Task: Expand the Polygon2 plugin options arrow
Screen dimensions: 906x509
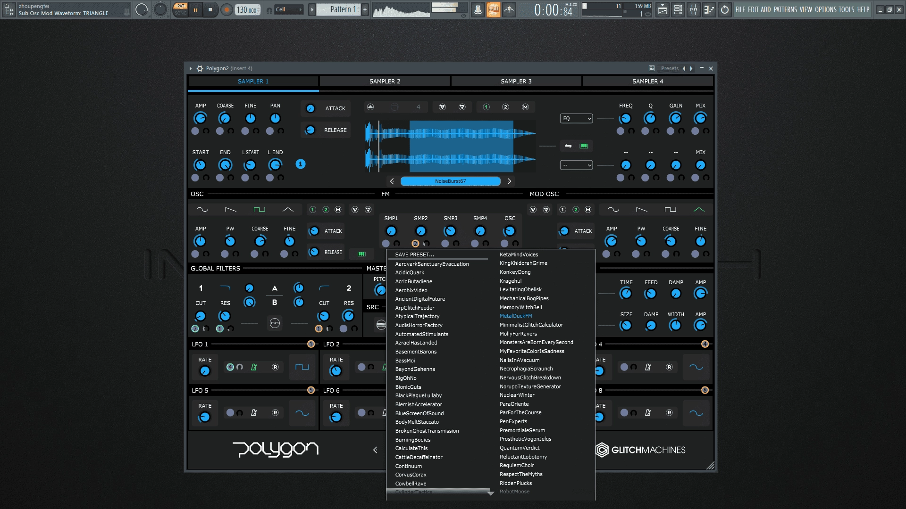Action: [x=191, y=68]
